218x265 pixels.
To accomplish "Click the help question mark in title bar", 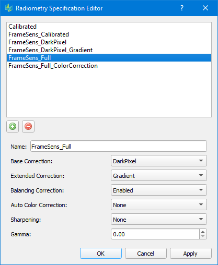I will point(182,8).
